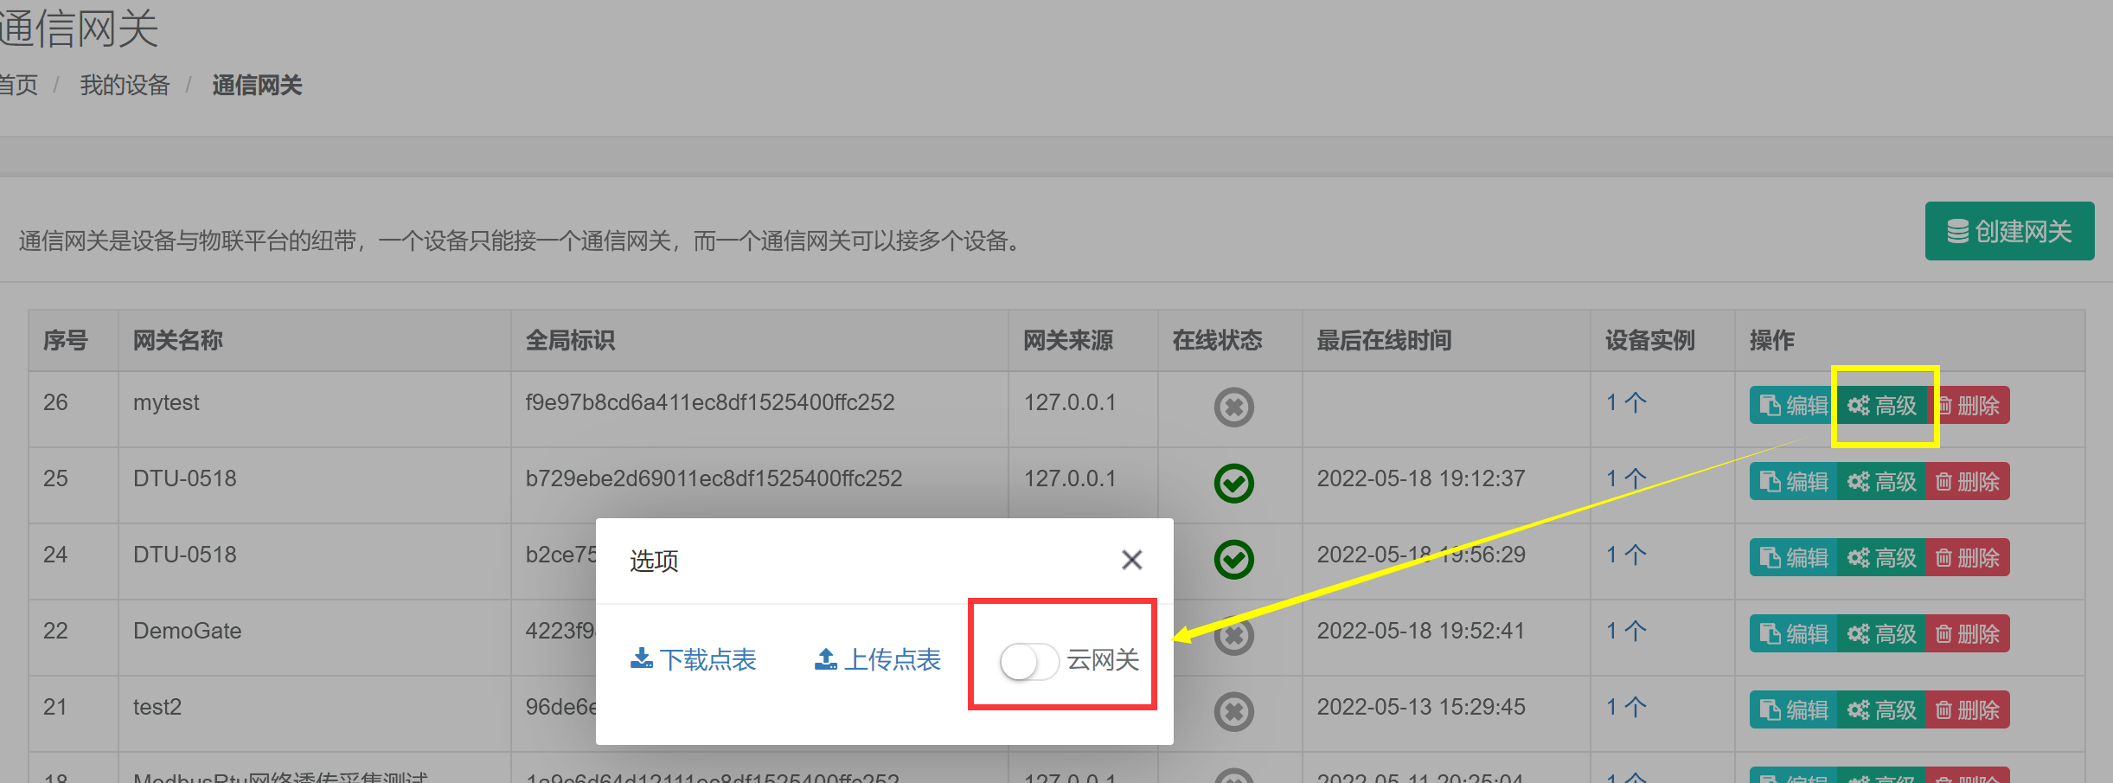Click 编辑 for mytest gateway
2113x783 pixels.
pyautogui.click(x=1794, y=406)
